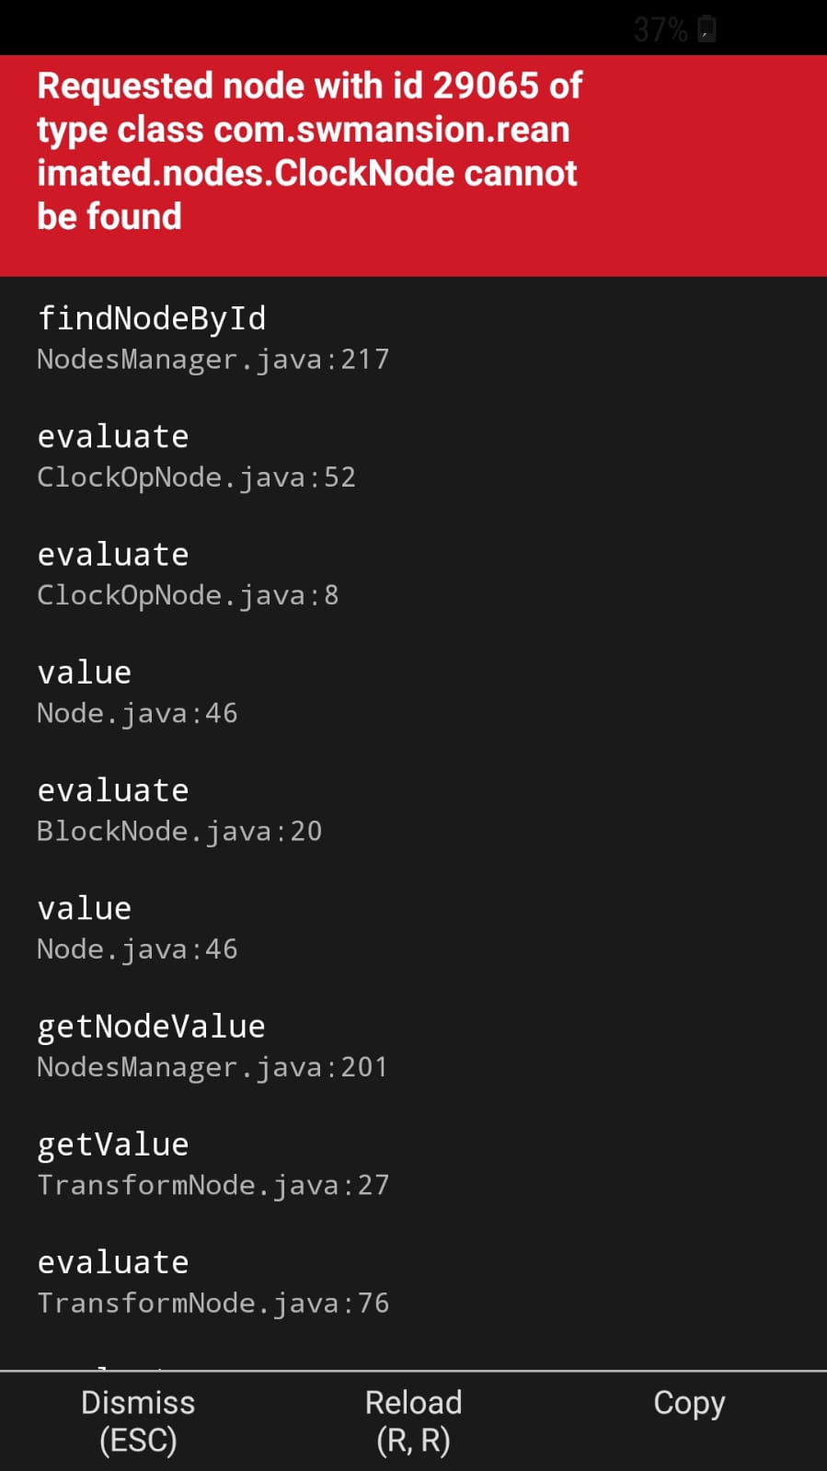Dismiss the error with the Dismiss button
Screen dimensions: 827x1471
pos(137,1419)
